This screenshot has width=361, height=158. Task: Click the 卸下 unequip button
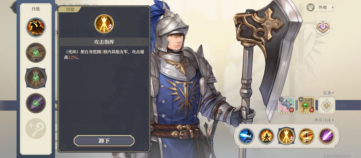click(104, 141)
